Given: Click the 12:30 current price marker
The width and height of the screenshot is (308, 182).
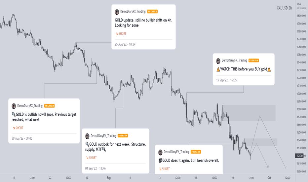Looking at the screenshot, I should [299, 156].
